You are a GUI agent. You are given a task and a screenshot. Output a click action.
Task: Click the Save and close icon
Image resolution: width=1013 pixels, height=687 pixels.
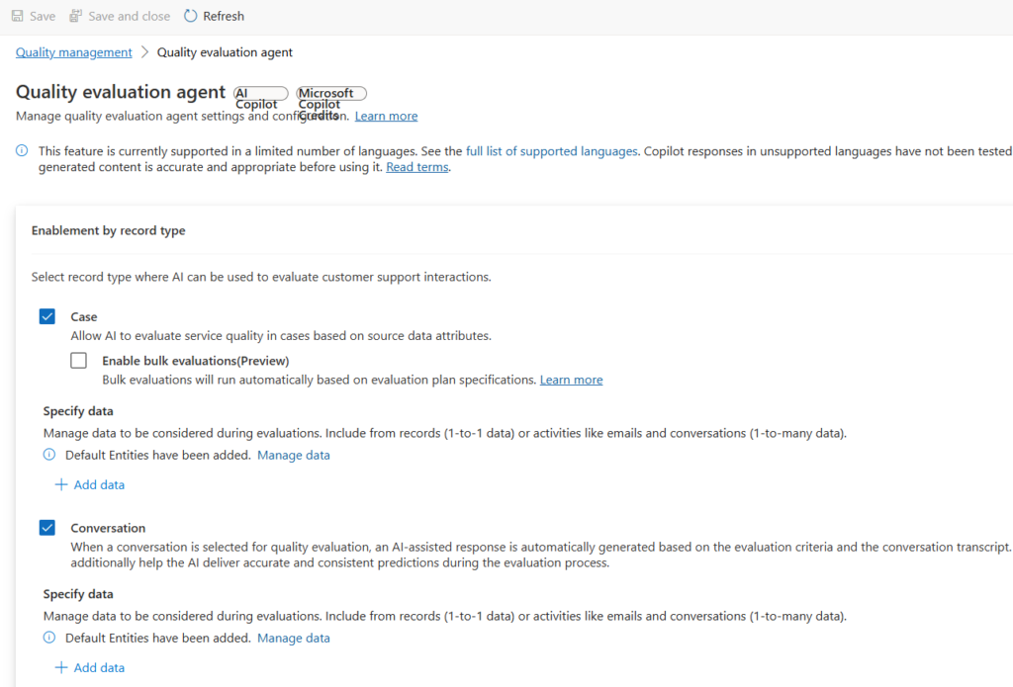(75, 16)
